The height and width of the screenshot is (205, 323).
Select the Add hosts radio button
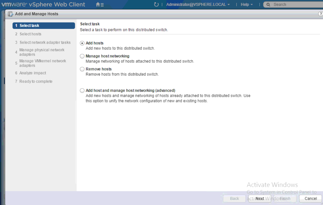(x=82, y=43)
